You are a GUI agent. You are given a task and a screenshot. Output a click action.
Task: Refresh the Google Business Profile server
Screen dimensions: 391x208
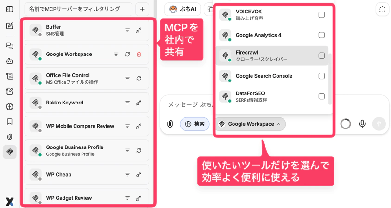139,150
